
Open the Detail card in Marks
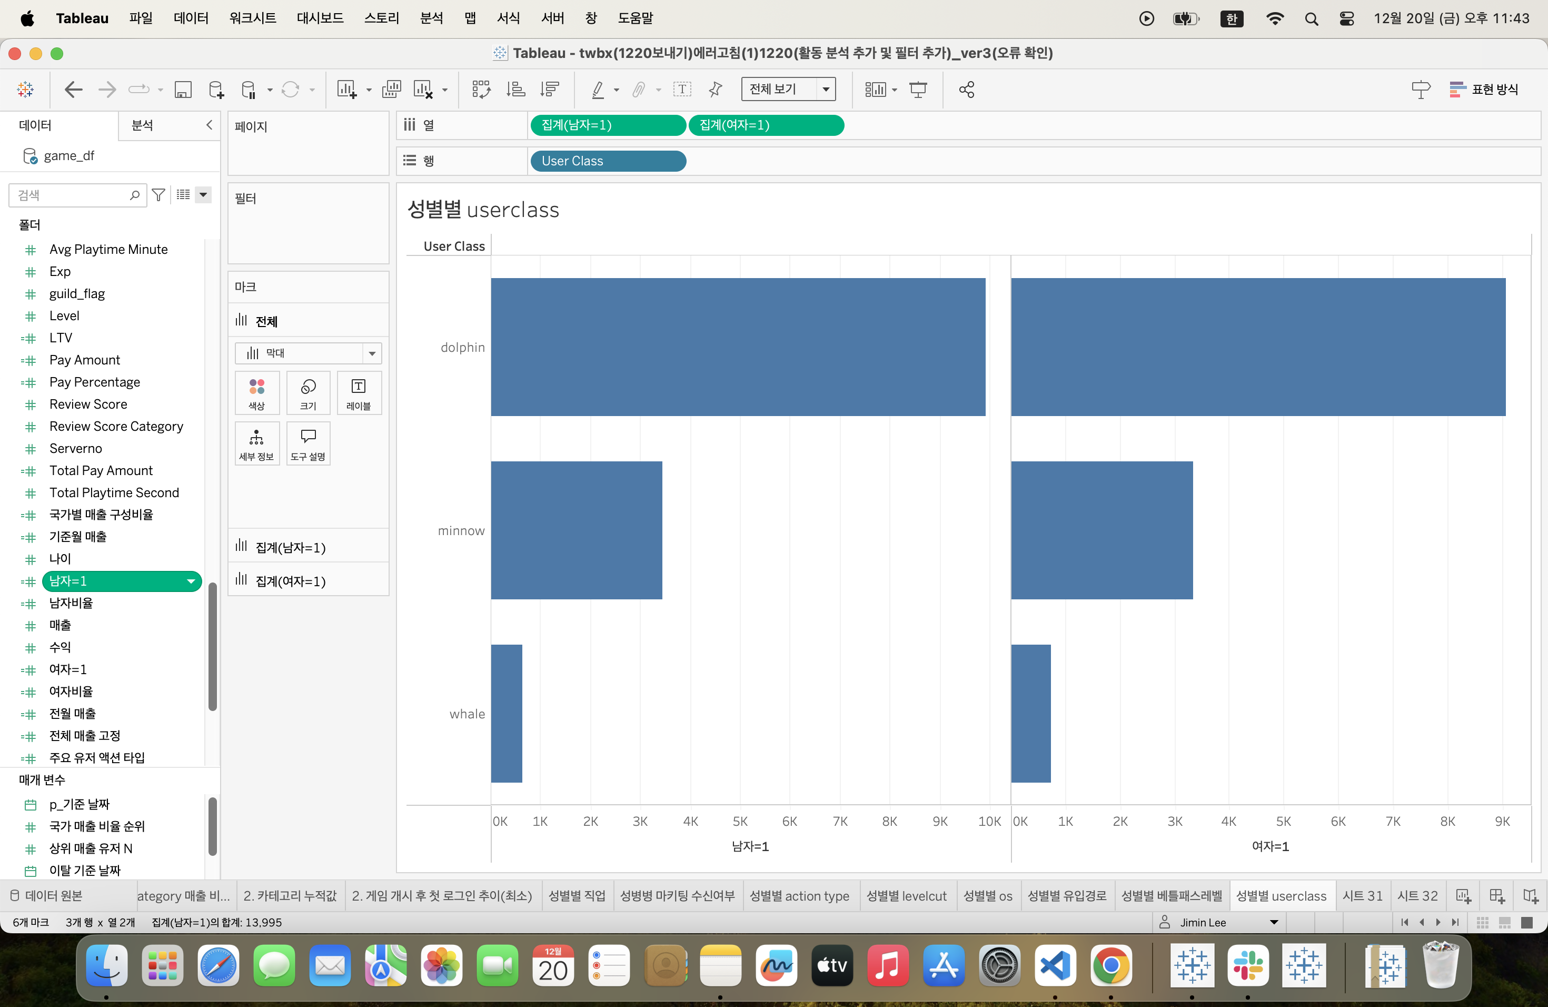click(257, 443)
